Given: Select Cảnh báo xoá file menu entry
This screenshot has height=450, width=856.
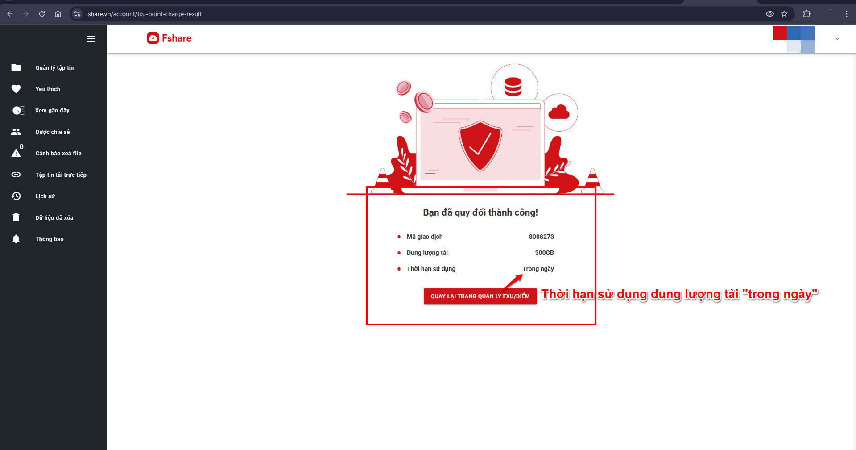Looking at the screenshot, I should tap(58, 154).
